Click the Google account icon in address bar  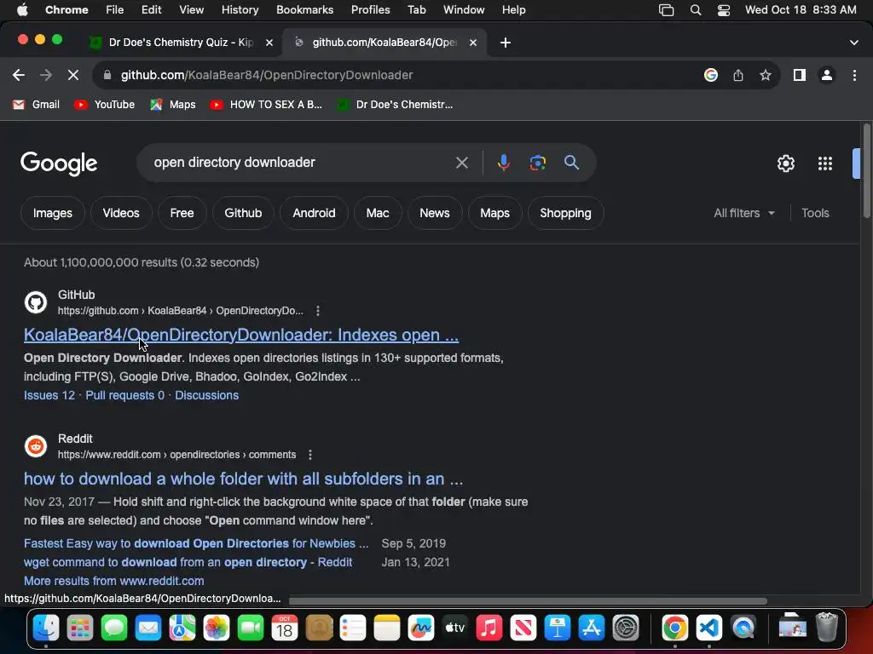[x=710, y=75]
